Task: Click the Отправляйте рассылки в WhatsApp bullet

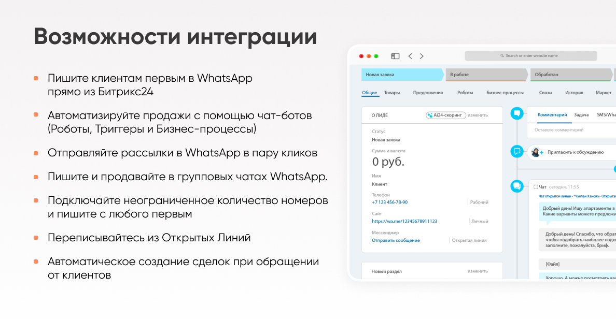Action: click(183, 153)
